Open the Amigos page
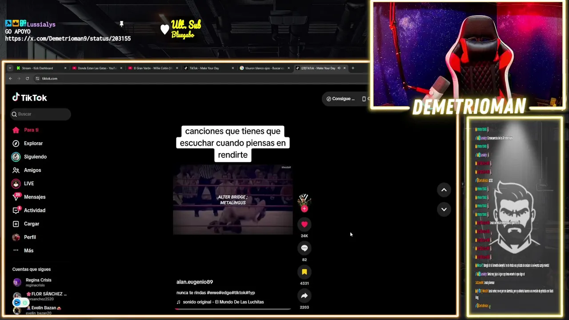The width and height of the screenshot is (569, 320). (27, 170)
